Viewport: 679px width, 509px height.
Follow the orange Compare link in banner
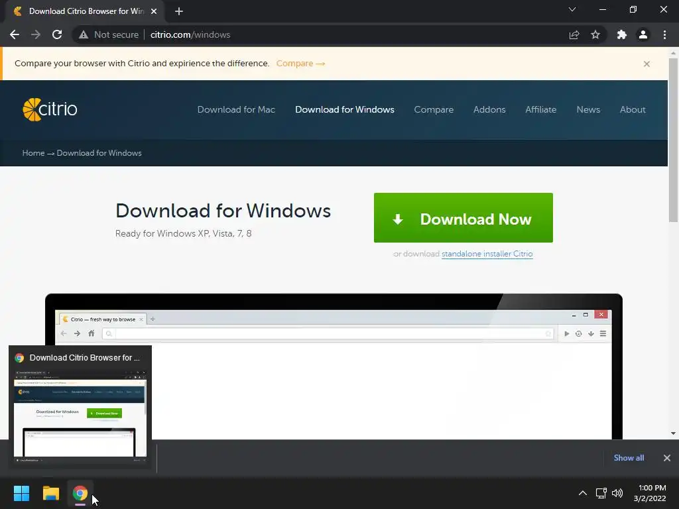[300, 63]
